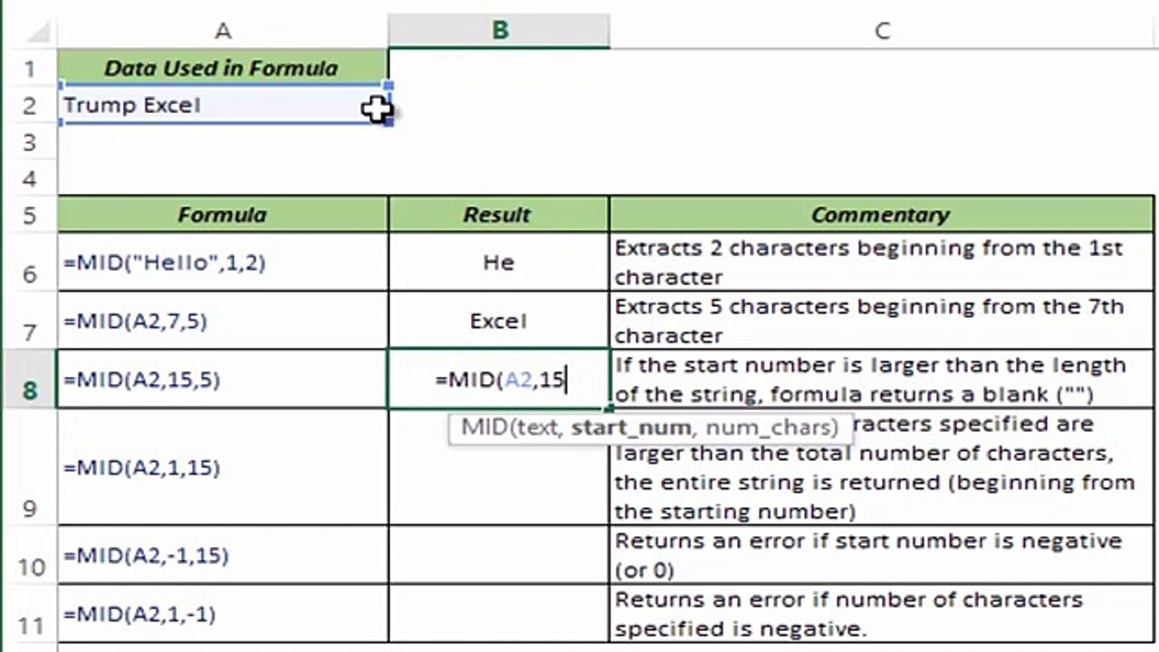This screenshot has height=652, width=1159.
Task: Click formula cell =MID("Hello",1,2)
Action: [x=224, y=263]
